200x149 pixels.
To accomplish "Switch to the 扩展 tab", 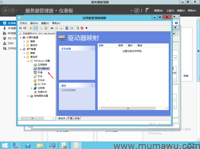I will 70,118.
